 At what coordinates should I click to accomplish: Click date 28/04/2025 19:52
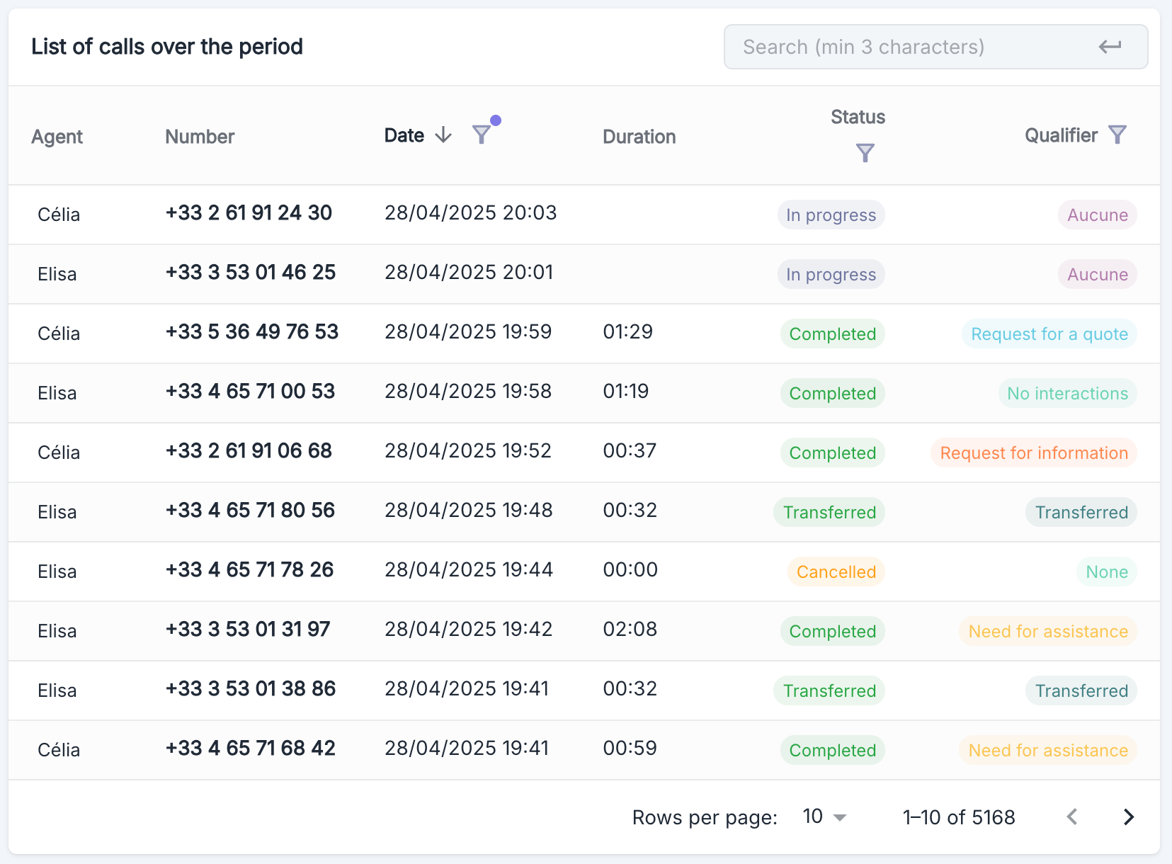tap(468, 450)
